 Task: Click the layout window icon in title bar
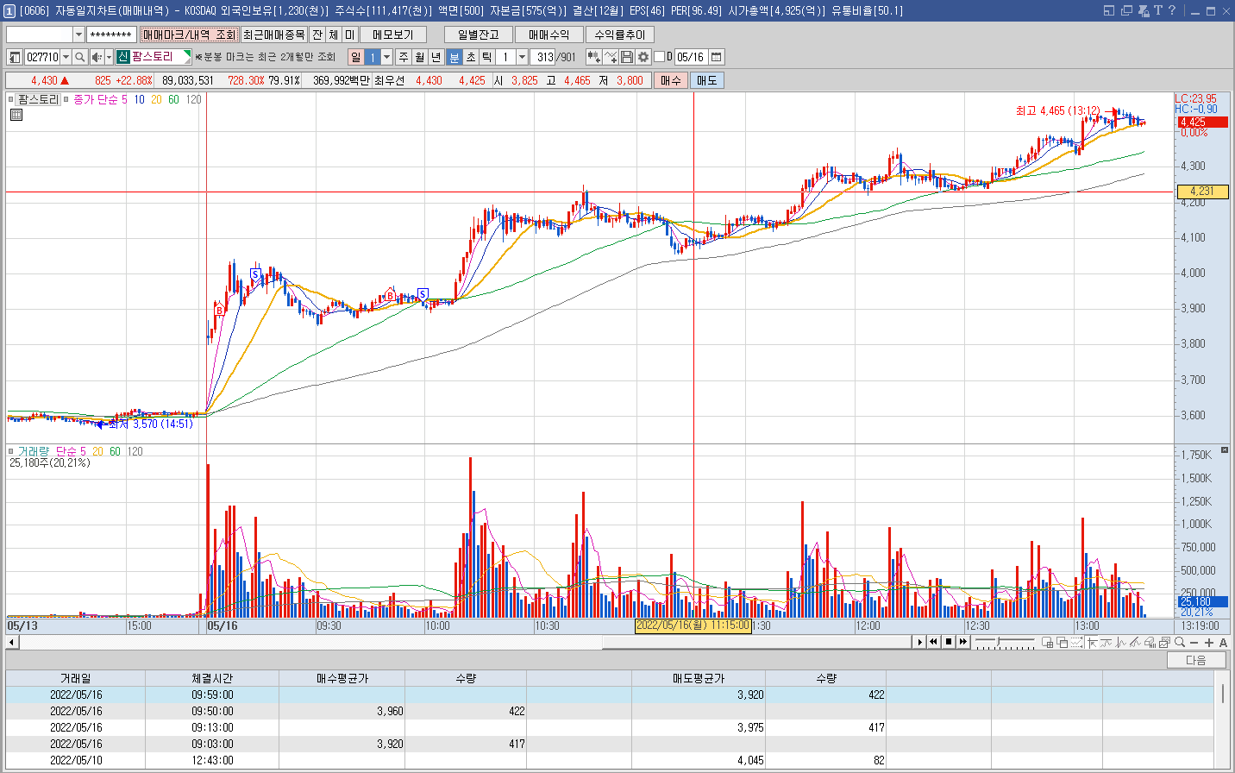(1109, 10)
